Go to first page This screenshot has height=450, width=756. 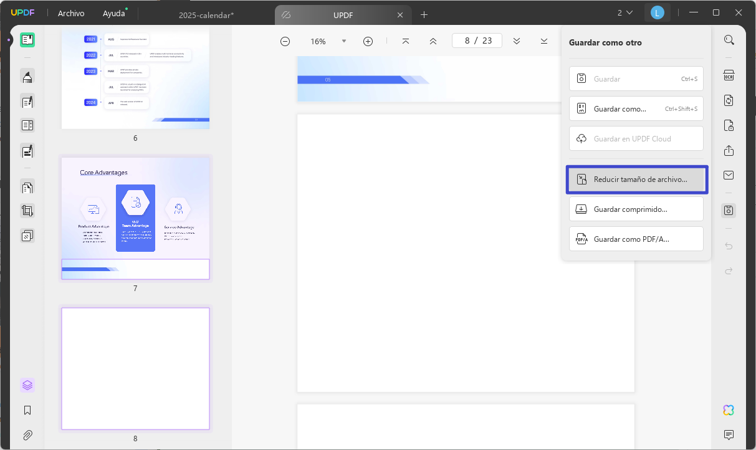coord(406,41)
